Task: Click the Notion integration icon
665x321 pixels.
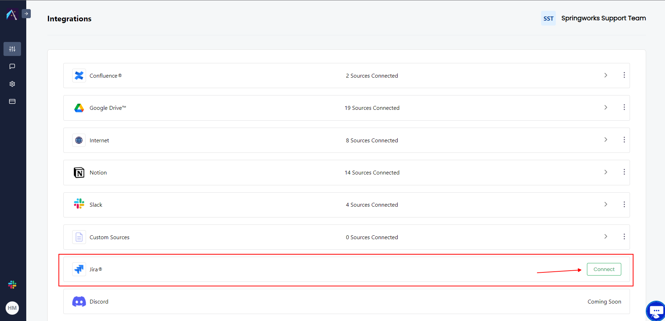Action: [x=79, y=172]
